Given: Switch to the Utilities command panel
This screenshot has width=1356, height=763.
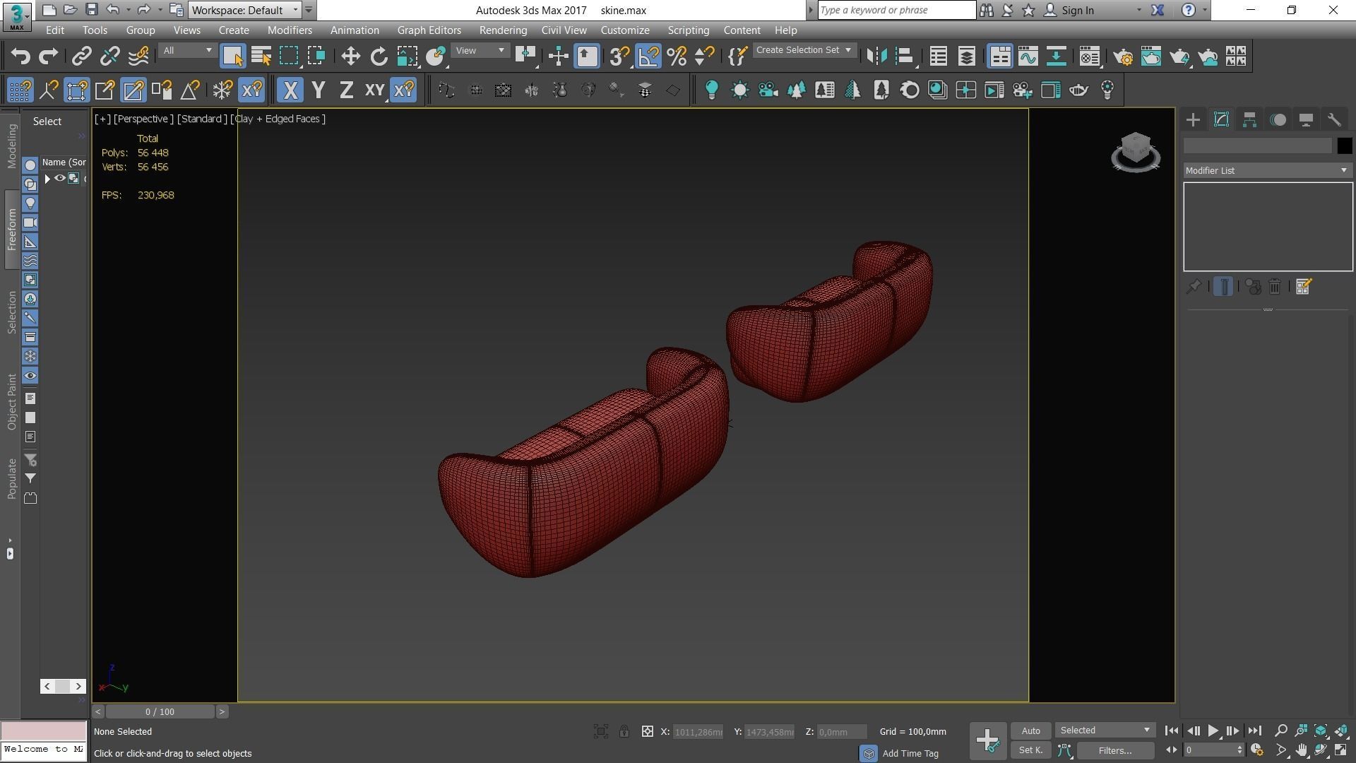Looking at the screenshot, I should (1334, 120).
